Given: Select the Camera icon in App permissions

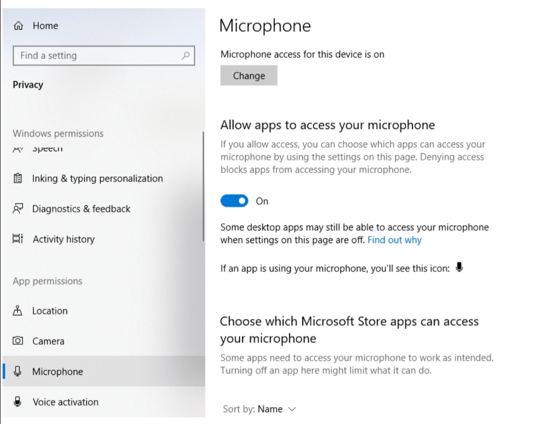Looking at the screenshot, I should 18,341.
